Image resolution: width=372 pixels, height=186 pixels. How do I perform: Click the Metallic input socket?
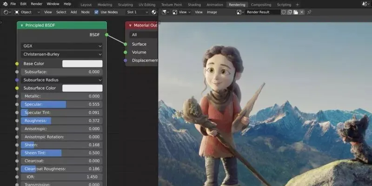pyautogui.click(x=17, y=96)
